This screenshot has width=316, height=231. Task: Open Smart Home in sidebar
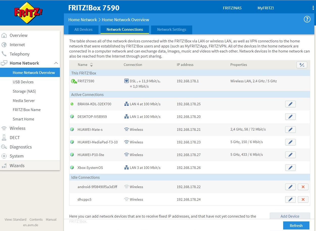tap(23, 119)
